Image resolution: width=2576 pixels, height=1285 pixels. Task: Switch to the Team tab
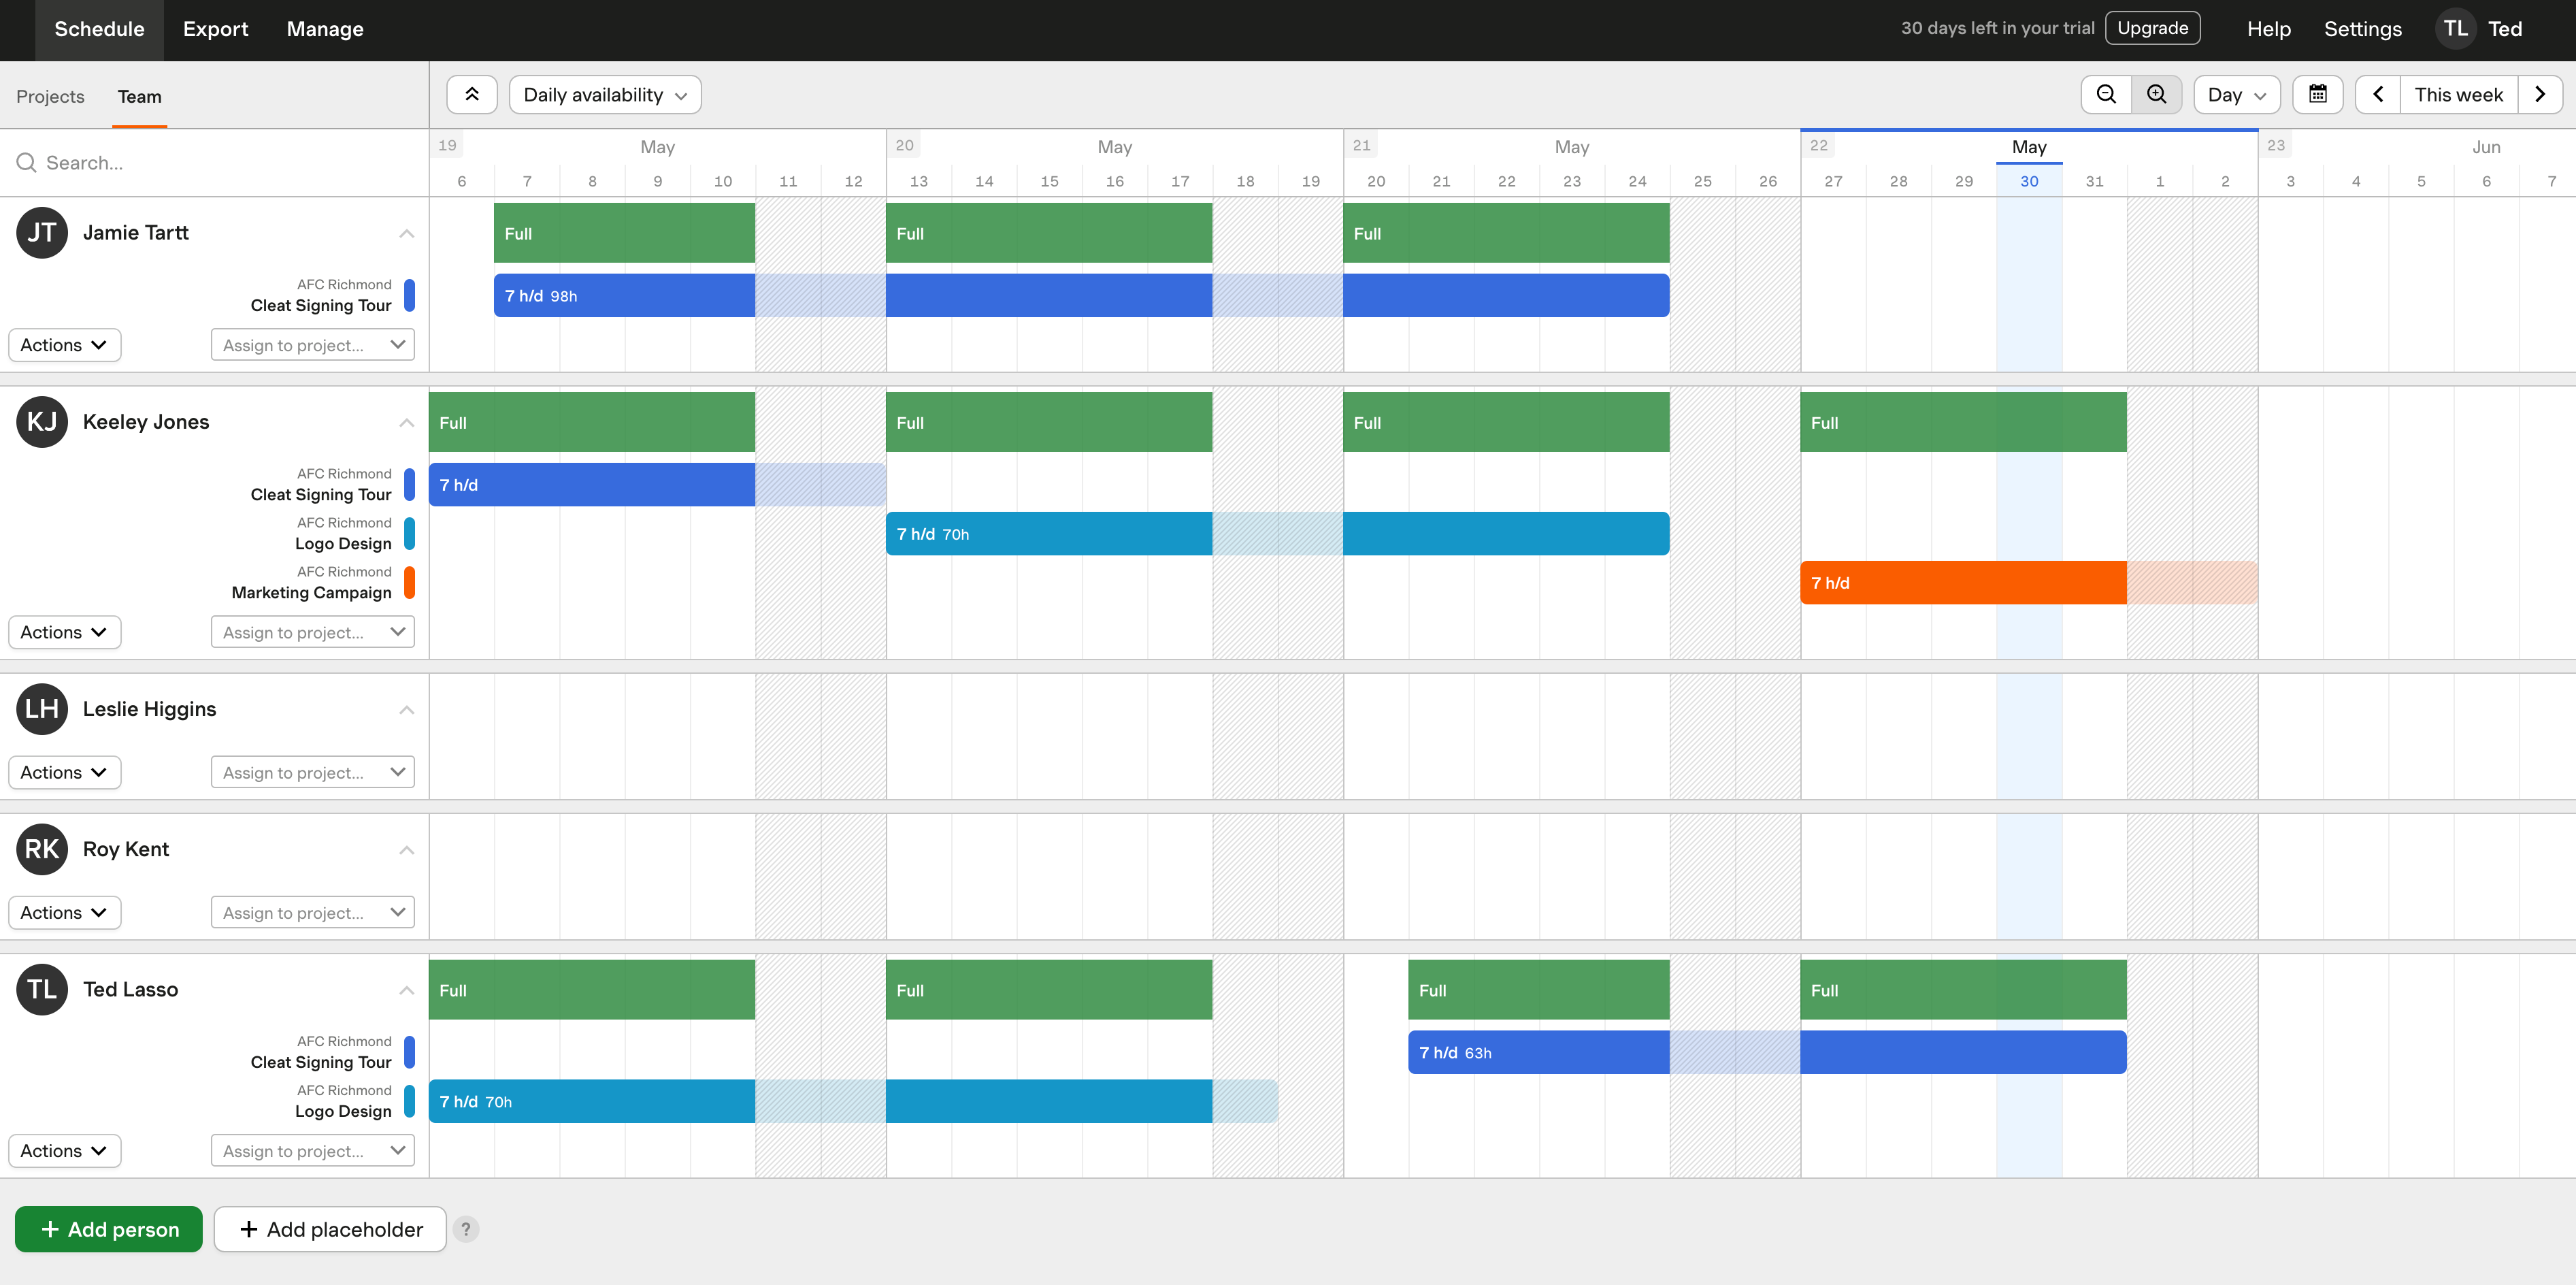pos(139,97)
